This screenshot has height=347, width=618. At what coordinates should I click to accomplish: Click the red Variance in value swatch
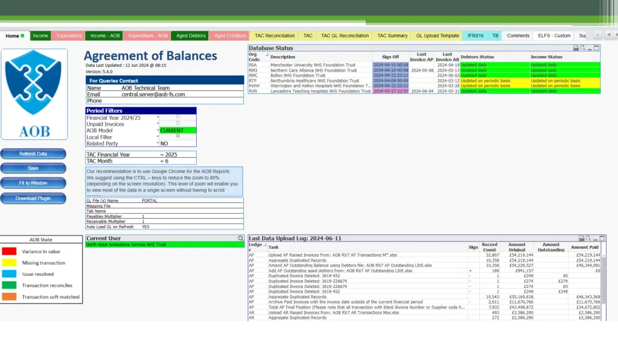point(9,251)
